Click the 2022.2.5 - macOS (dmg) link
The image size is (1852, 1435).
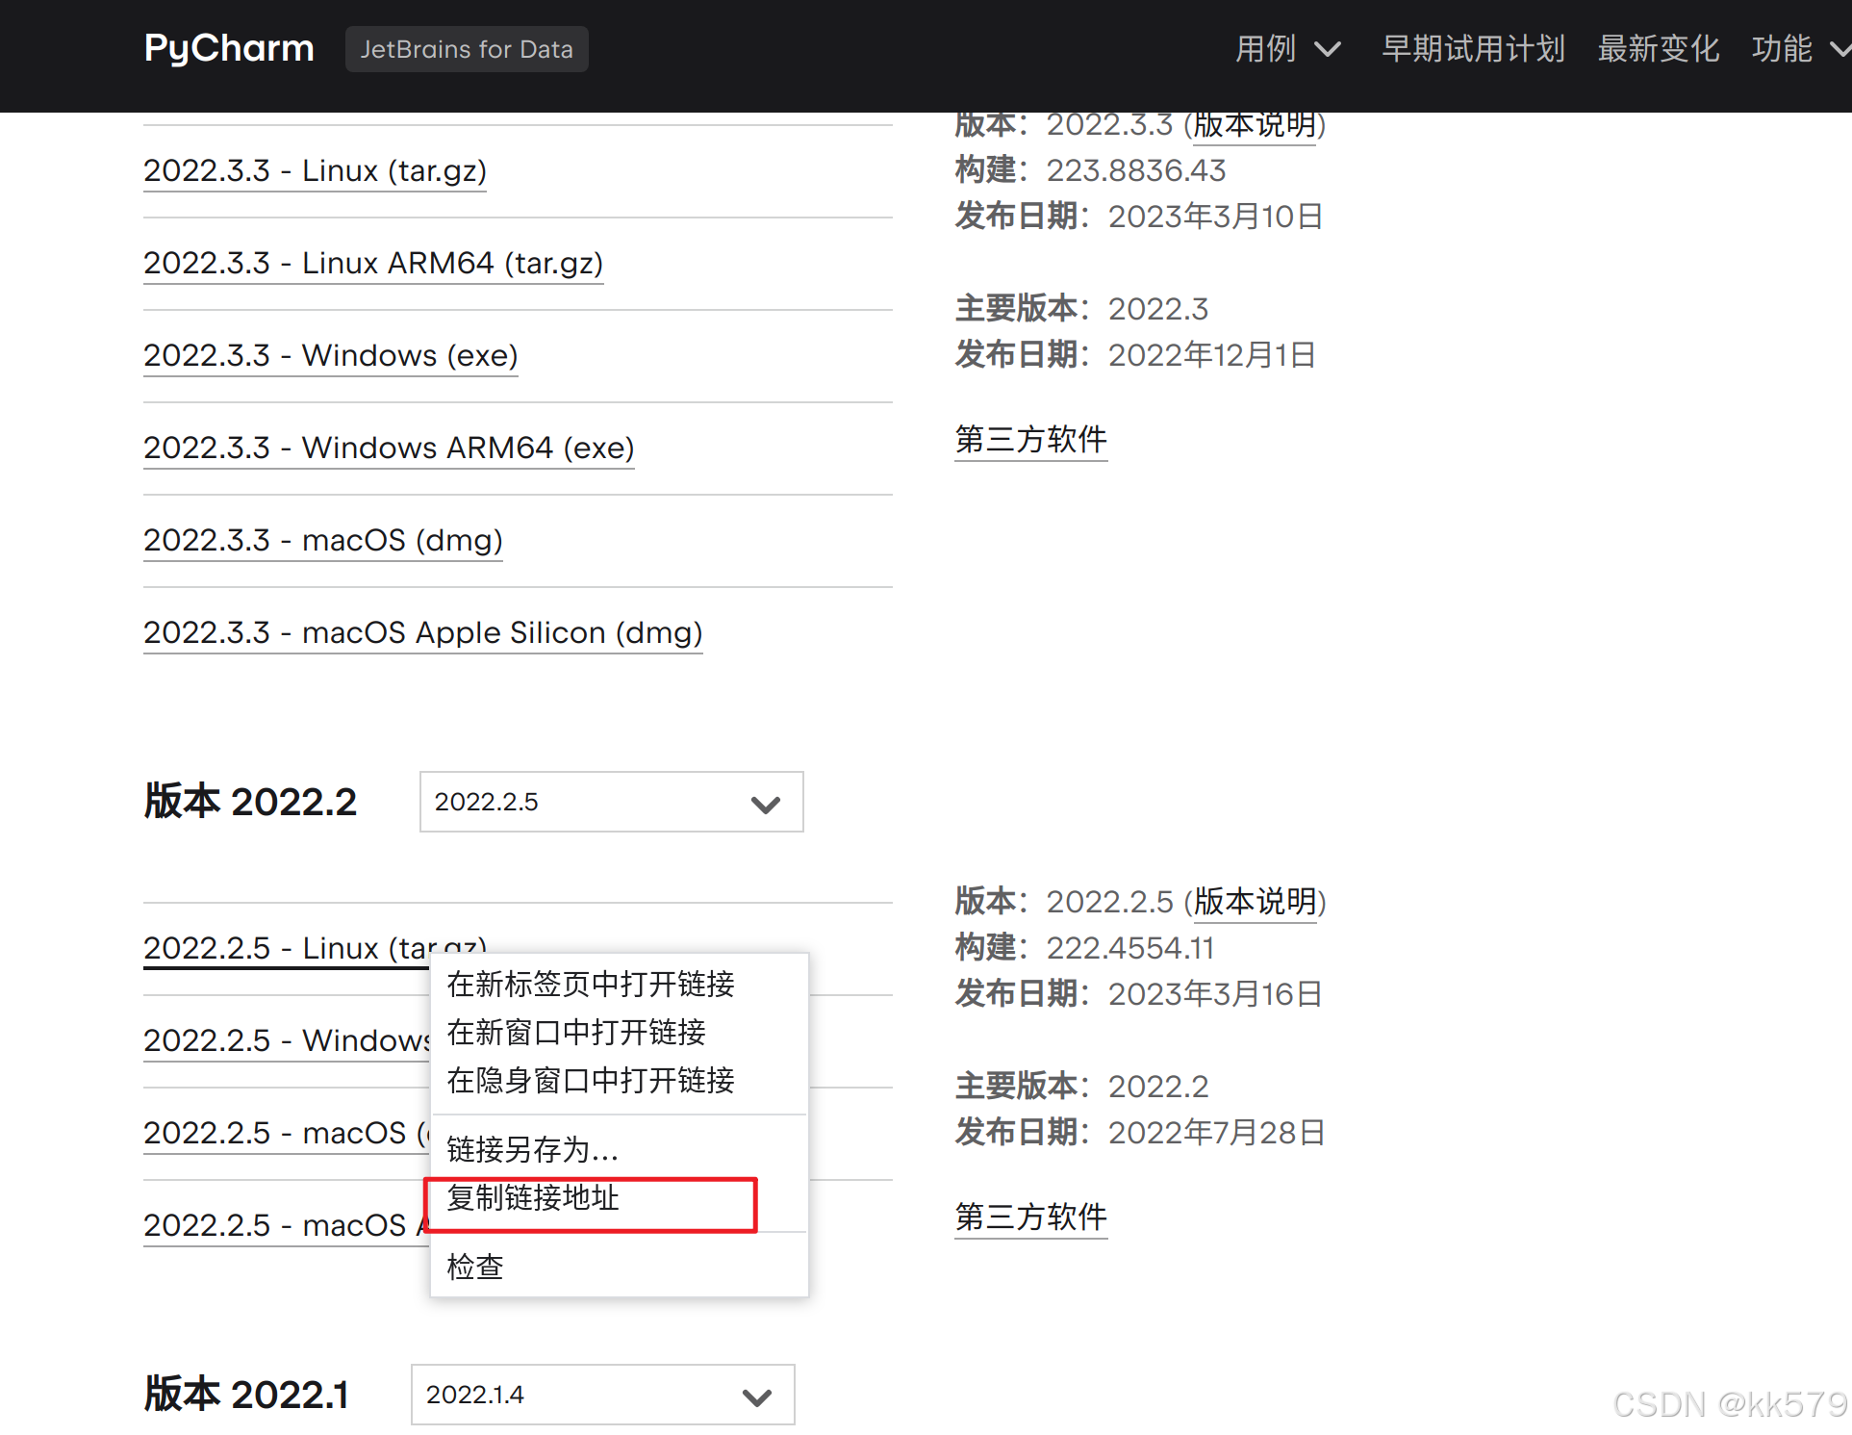(x=287, y=1133)
